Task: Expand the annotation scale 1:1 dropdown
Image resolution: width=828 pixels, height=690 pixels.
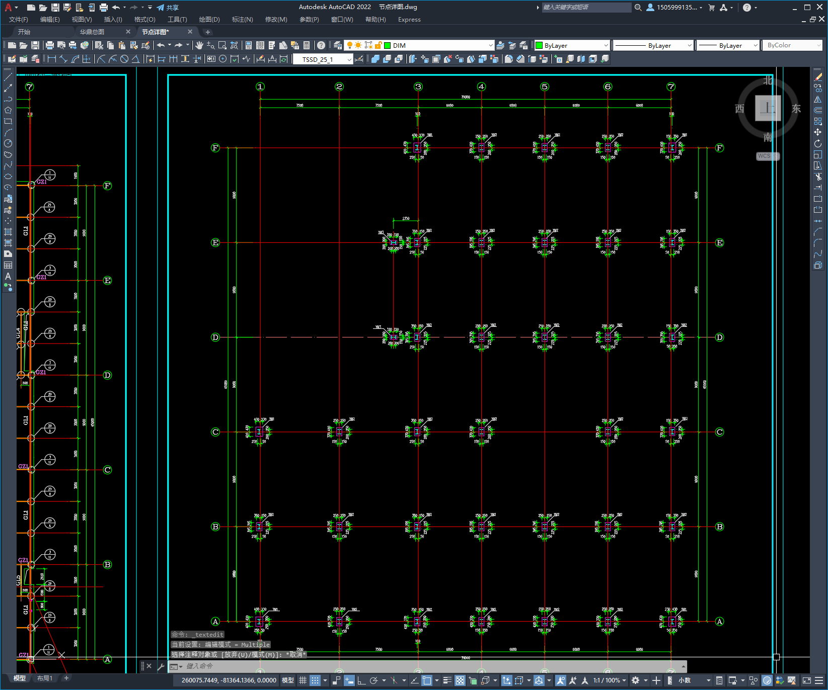Action: (610, 680)
